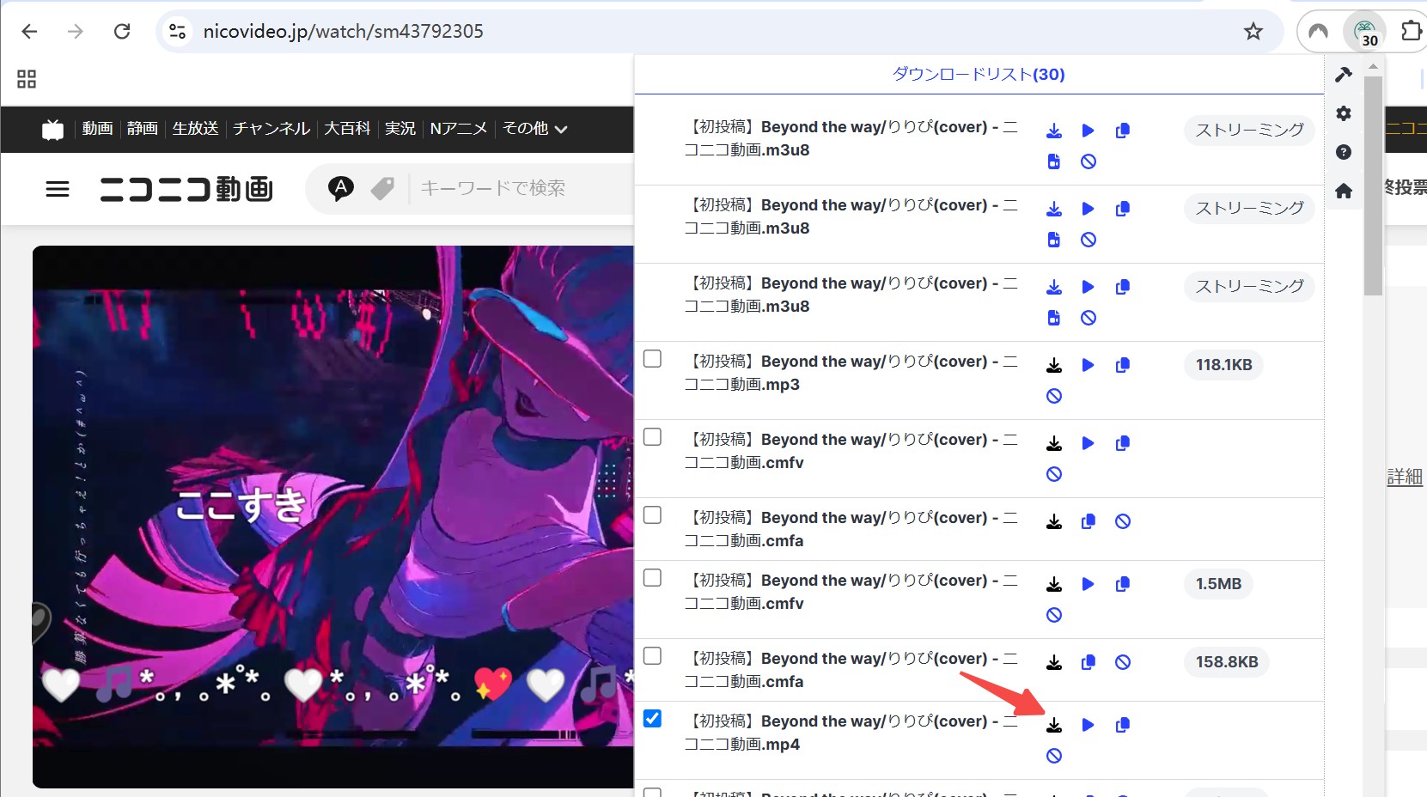Click the 詳細 link on the page
The height and width of the screenshot is (797, 1427).
[x=1405, y=477]
